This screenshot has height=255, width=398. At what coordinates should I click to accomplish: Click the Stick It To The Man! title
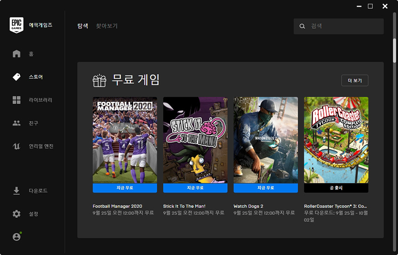(184, 206)
